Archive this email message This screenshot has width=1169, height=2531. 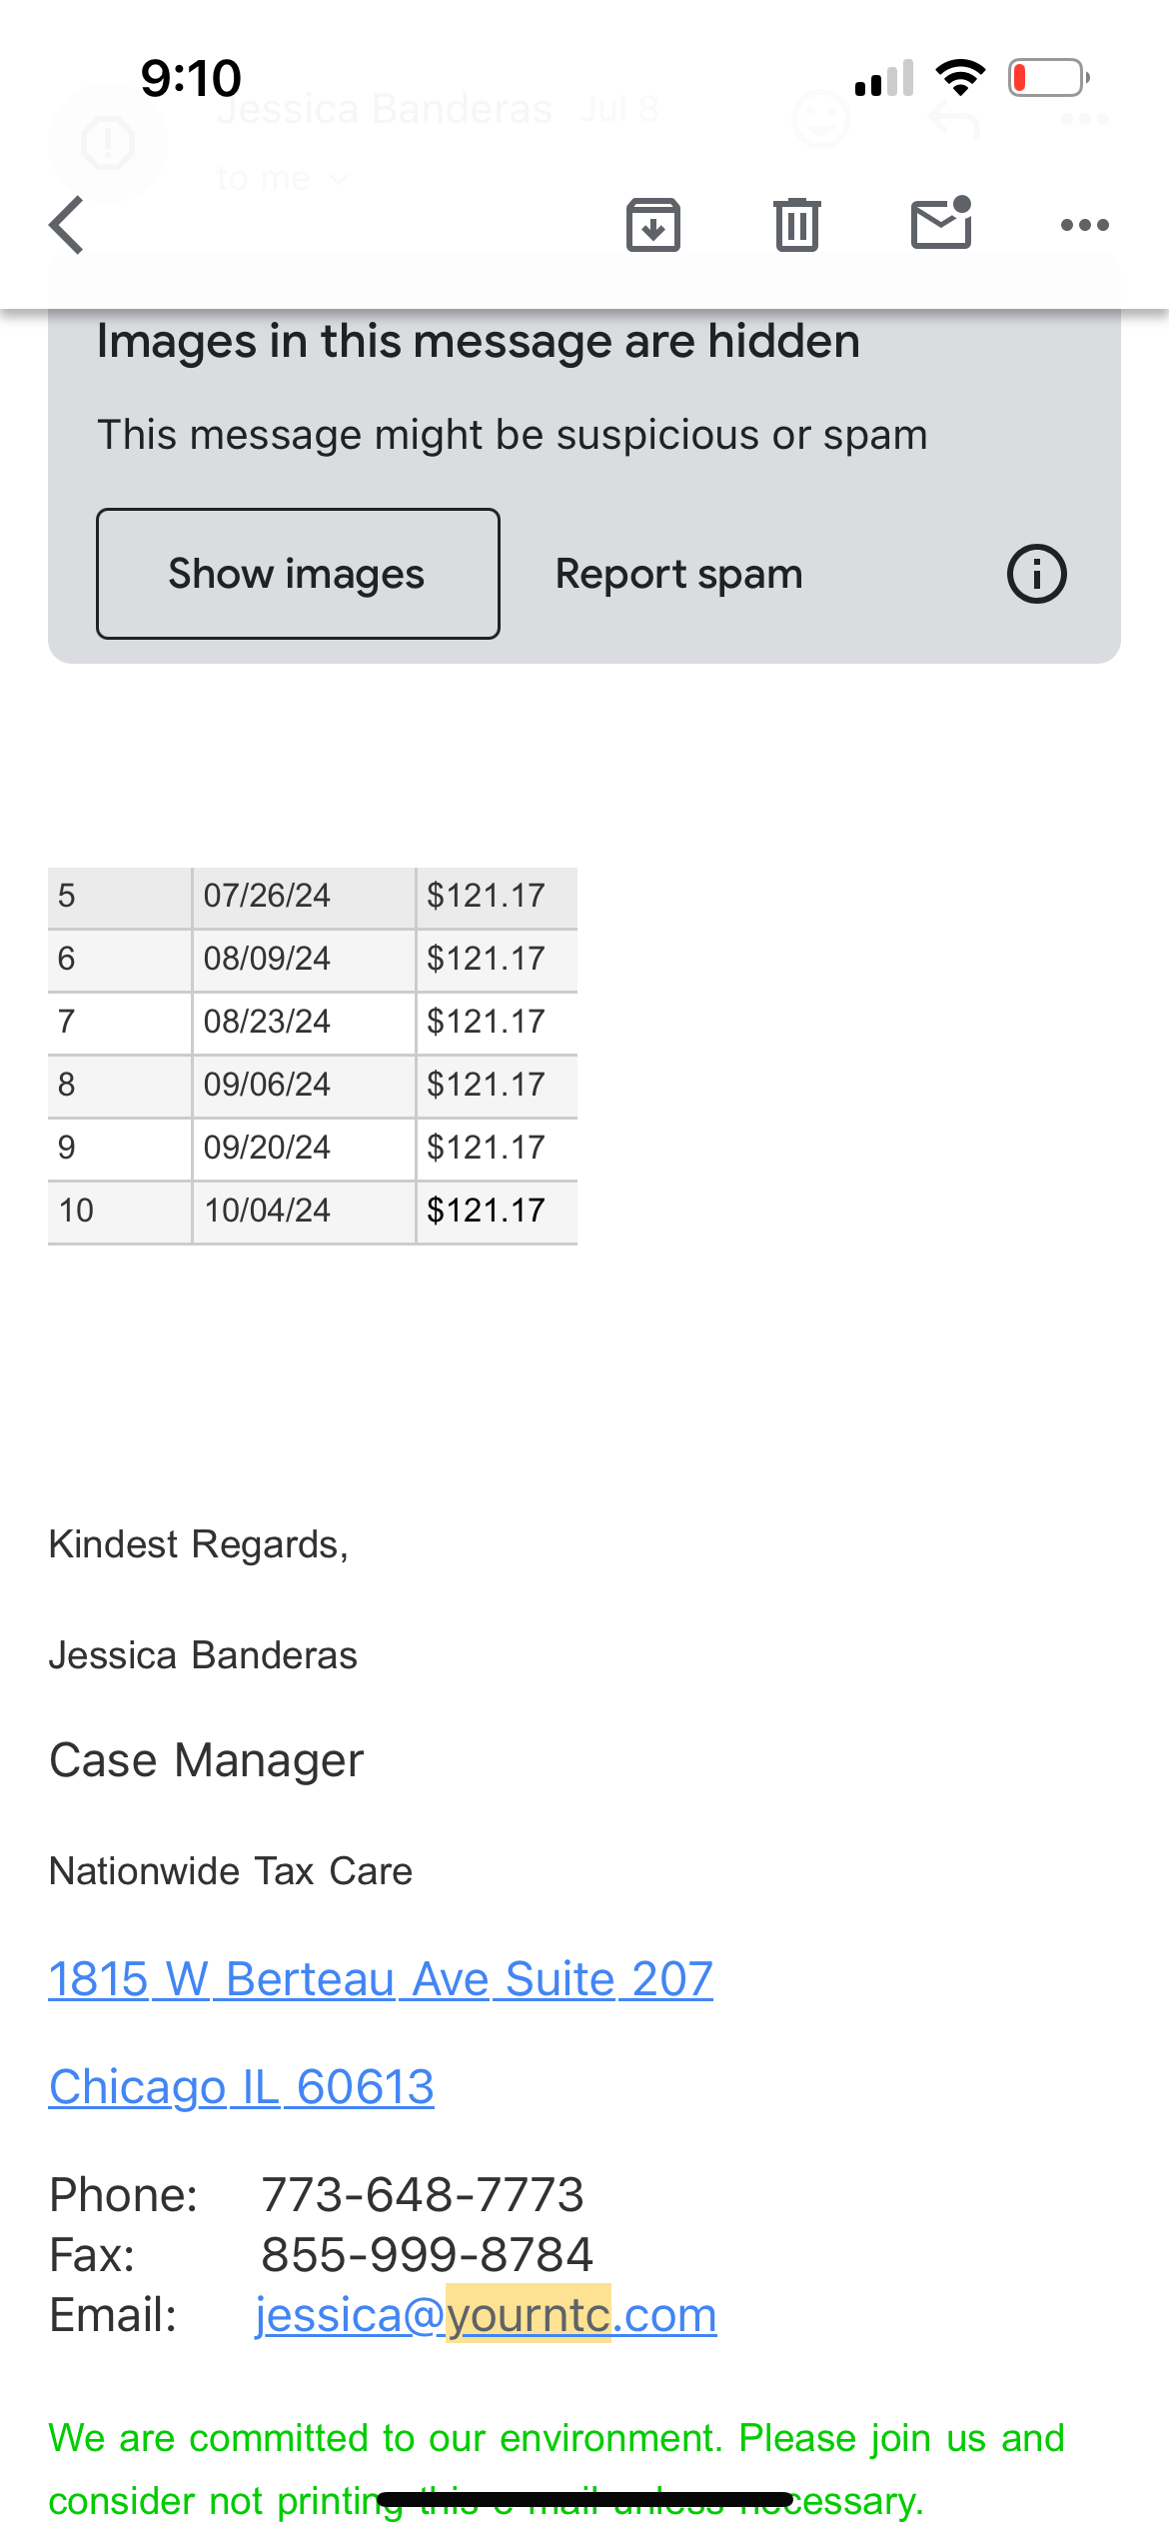pyautogui.click(x=653, y=226)
